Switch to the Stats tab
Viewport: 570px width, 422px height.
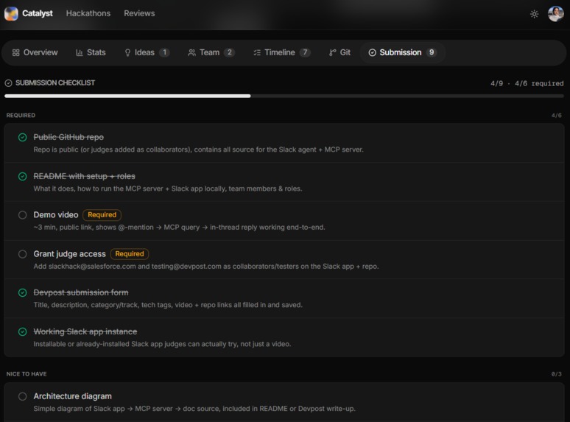coord(91,53)
